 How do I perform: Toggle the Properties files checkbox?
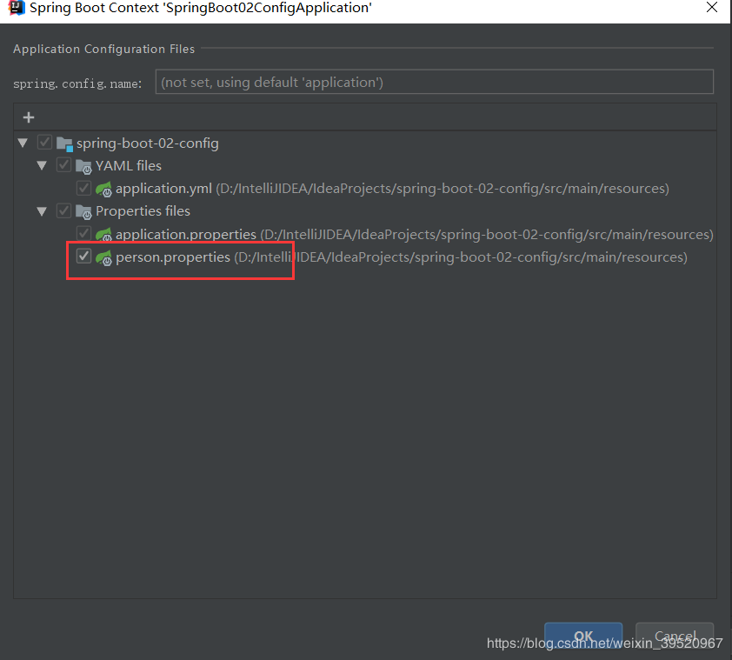click(63, 210)
